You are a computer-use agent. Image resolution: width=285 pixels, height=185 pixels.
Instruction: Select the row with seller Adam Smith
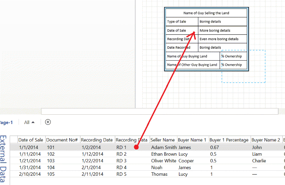click(164, 147)
